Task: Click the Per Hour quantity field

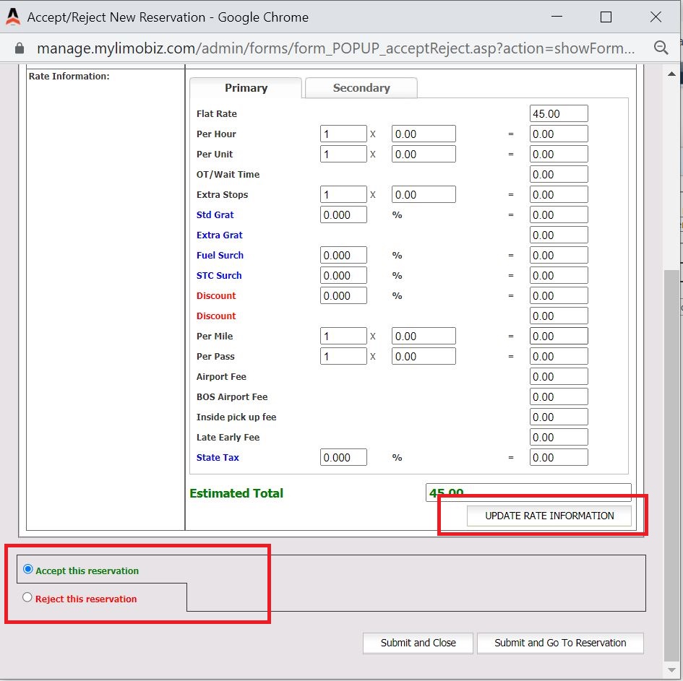Action: (x=343, y=134)
